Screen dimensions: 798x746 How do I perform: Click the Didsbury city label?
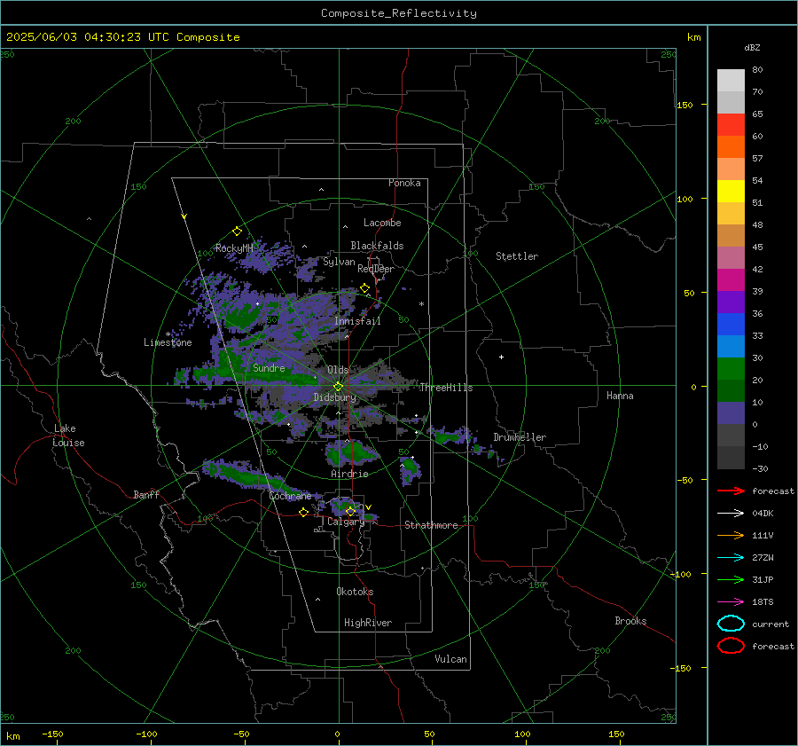pos(334,397)
